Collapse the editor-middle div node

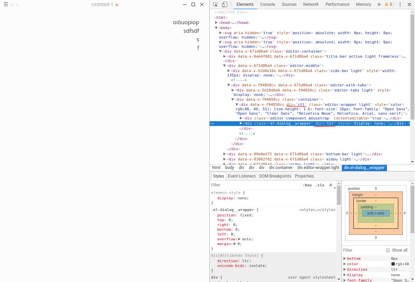point(225,66)
